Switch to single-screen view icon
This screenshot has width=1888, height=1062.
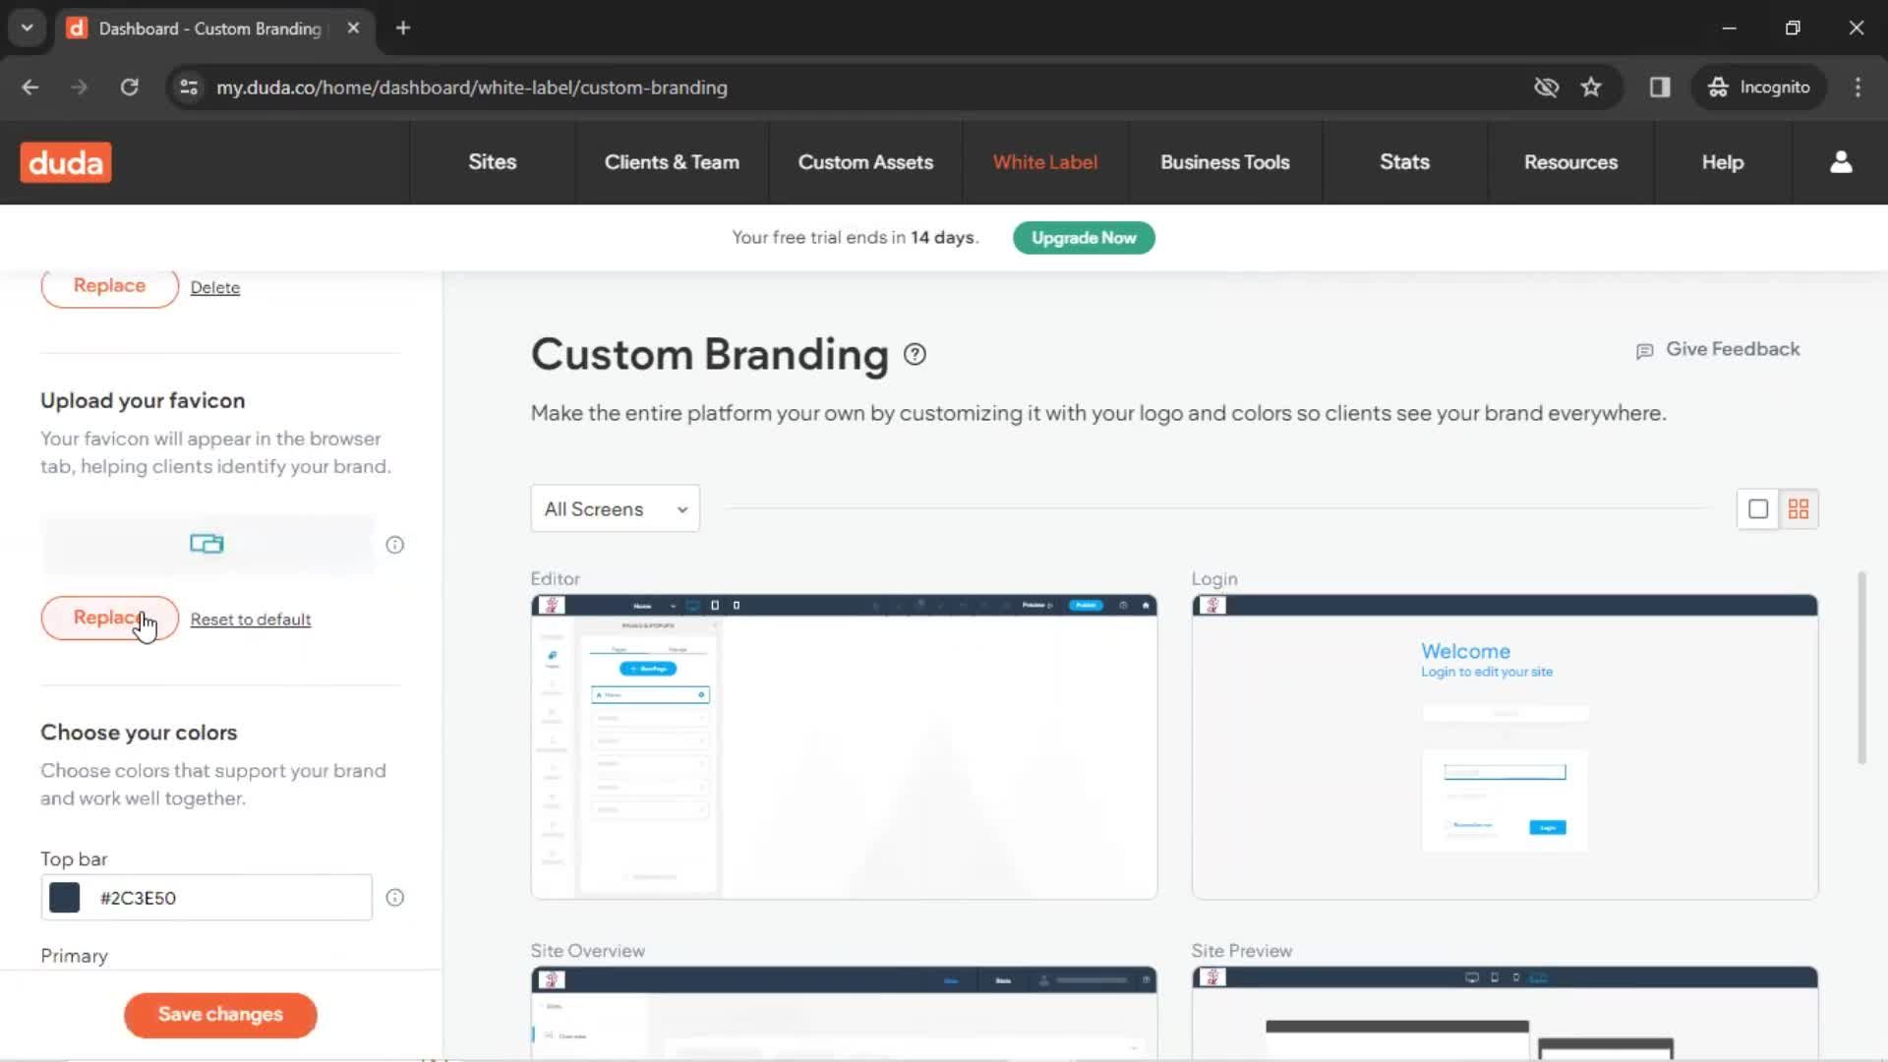click(1758, 508)
